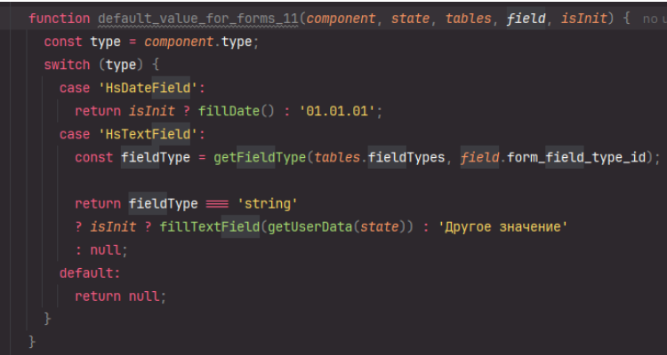Click the component parameter in function signature
This screenshot has width=667, height=355.
pyautogui.click(x=342, y=19)
